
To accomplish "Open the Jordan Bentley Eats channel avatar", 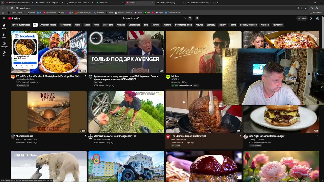I will [13, 77].
